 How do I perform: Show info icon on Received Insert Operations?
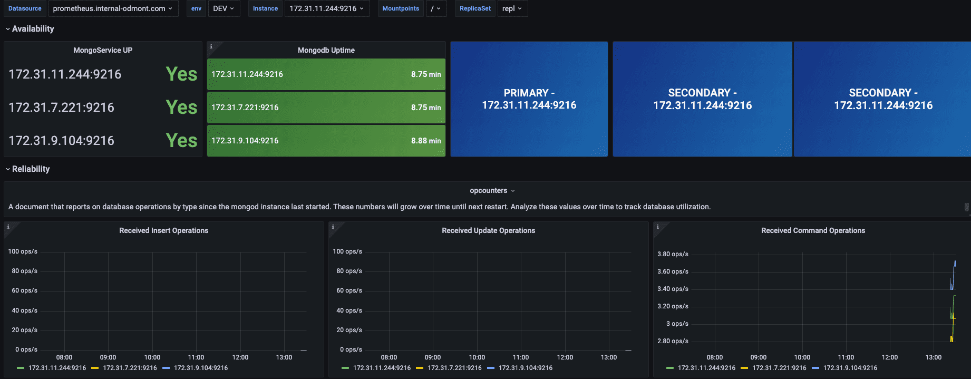[8, 227]
